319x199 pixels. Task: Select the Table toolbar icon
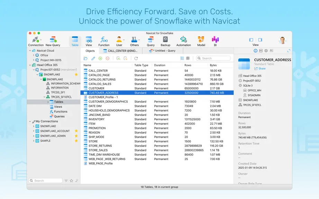(75, 41)
